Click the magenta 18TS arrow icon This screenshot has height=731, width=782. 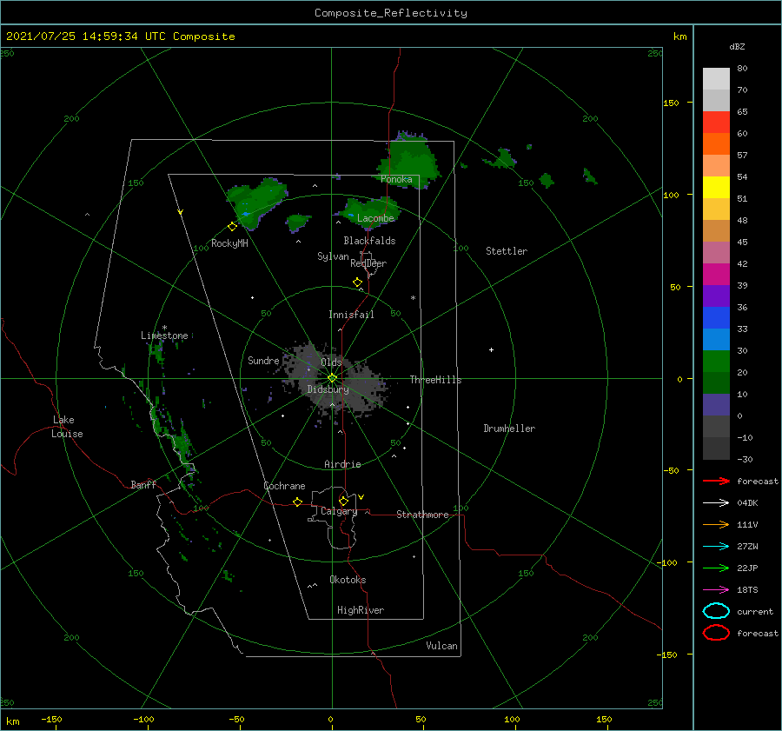point(716,590)
